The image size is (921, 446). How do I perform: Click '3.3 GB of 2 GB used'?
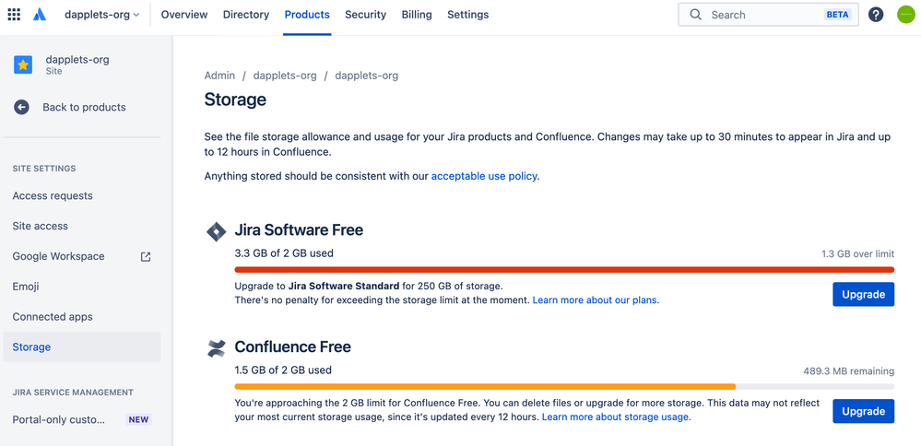(x=284, y=253)
